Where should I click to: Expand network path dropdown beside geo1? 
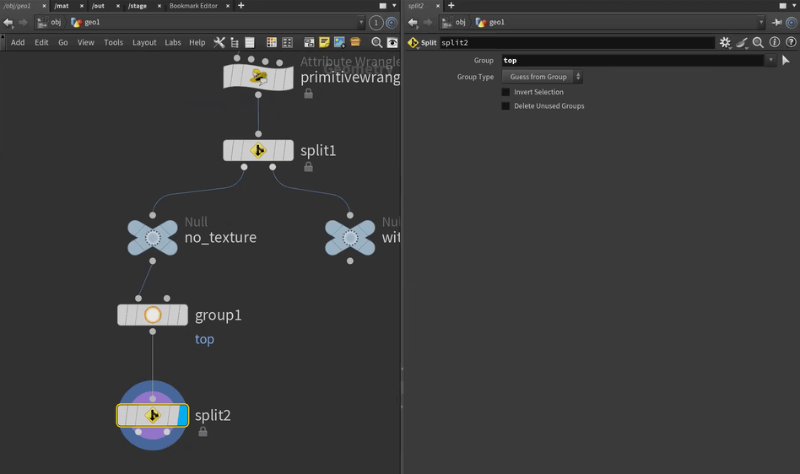(361, 23)
